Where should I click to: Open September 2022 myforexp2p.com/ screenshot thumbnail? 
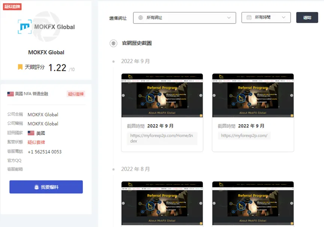253,95
